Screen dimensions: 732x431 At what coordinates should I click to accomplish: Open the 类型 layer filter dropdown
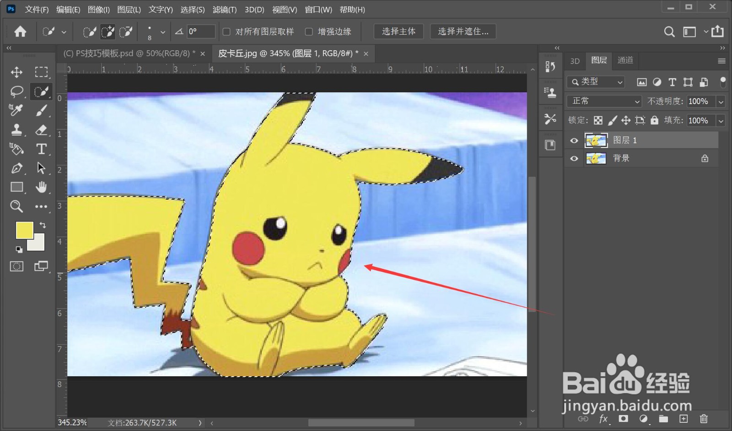tap(596, 82)
